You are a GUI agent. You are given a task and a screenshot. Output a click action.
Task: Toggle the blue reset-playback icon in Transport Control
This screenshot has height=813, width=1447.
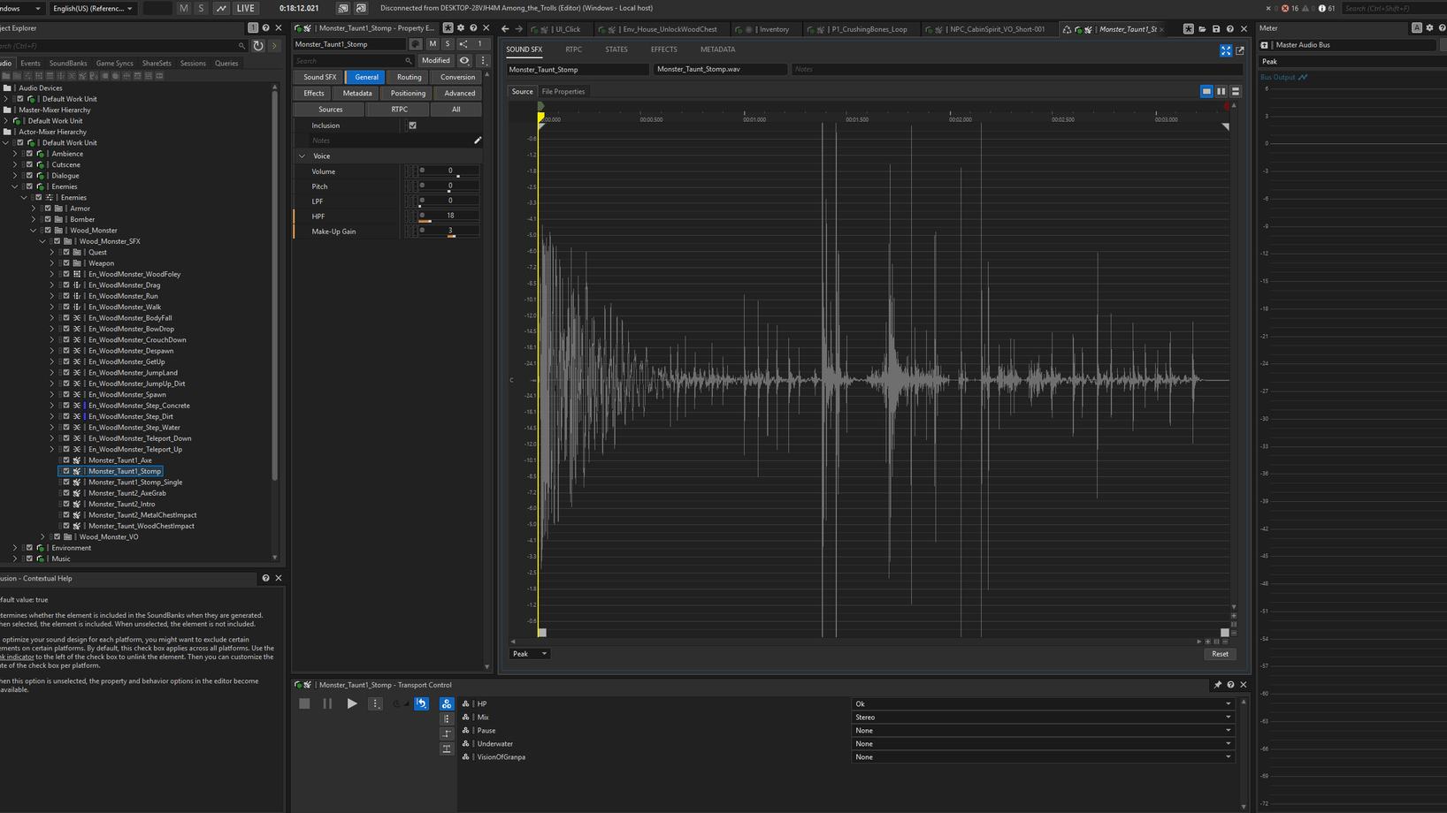click(x=422, y=703)
